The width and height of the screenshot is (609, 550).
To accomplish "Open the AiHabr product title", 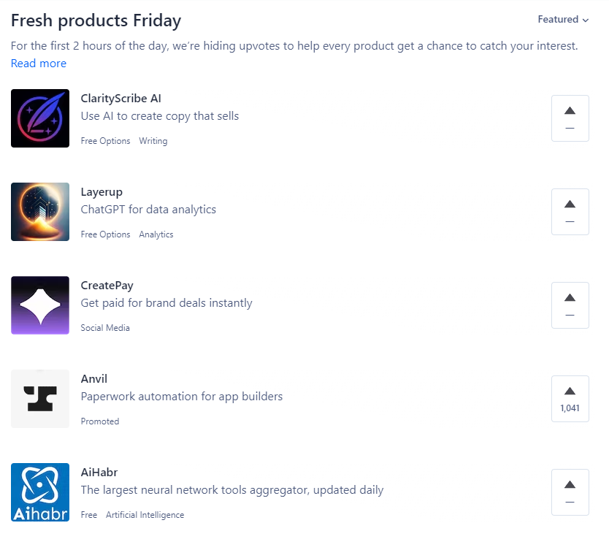I will (x=99, y=473).
